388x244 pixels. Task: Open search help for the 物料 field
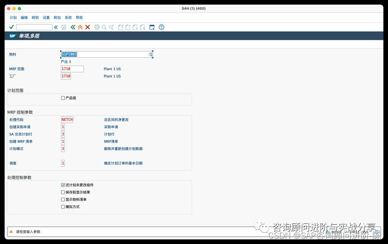[151, 54]
